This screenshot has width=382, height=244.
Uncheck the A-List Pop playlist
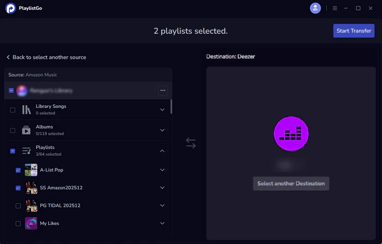point(18,170)
